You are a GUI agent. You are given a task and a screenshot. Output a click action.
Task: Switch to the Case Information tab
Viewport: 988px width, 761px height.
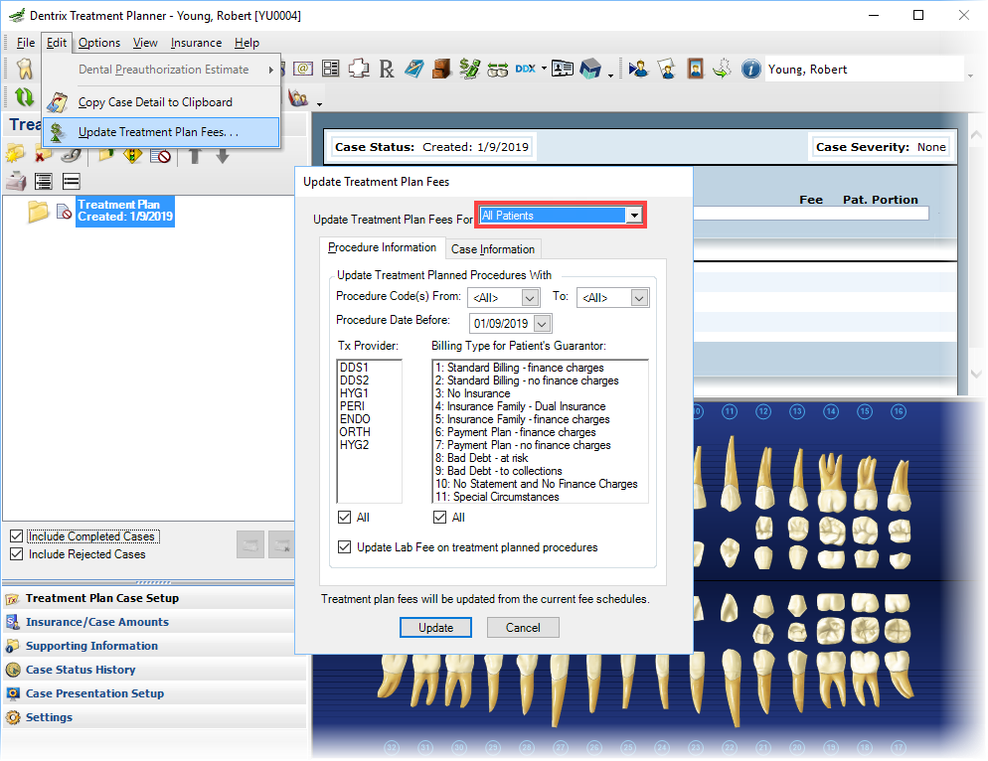(x=492, y=248)
